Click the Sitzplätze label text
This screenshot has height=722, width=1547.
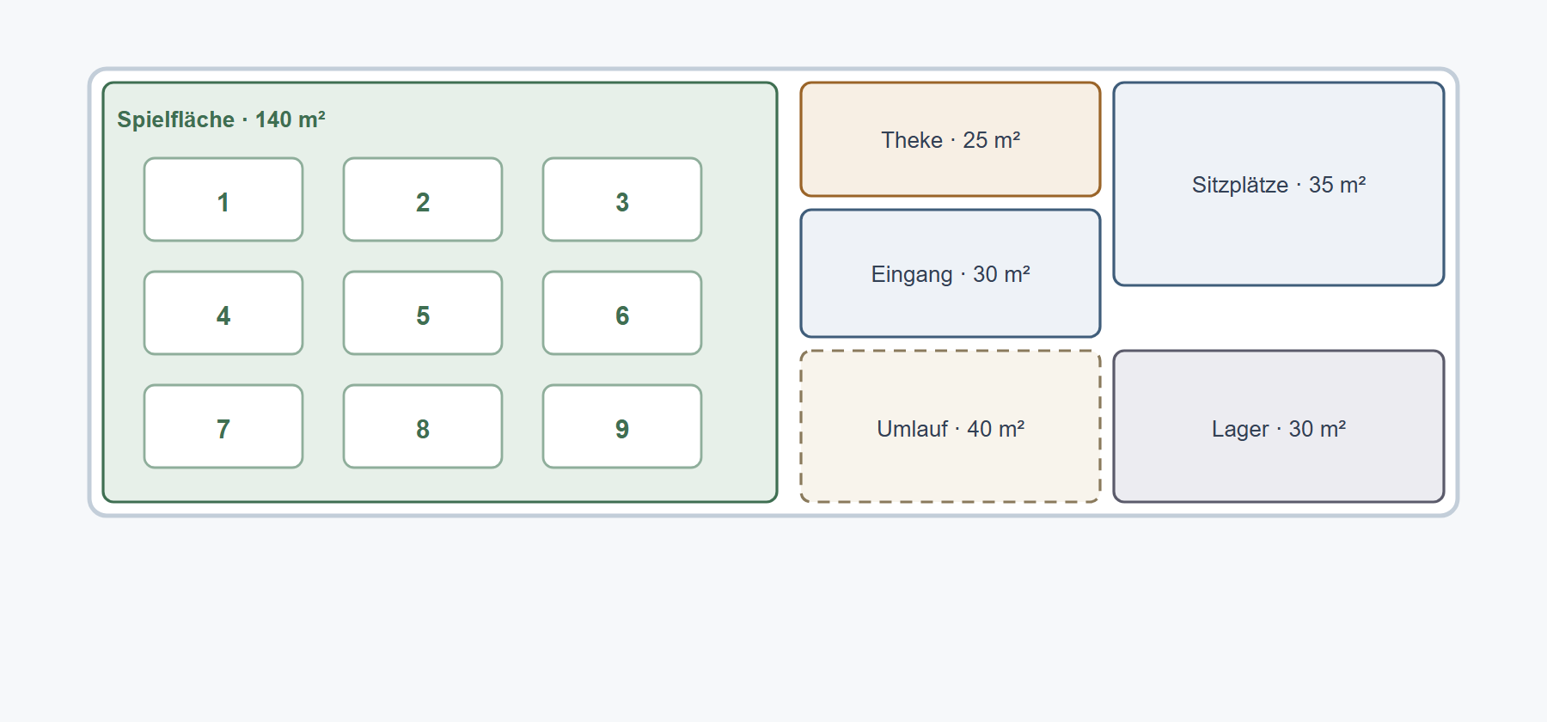1279,185
